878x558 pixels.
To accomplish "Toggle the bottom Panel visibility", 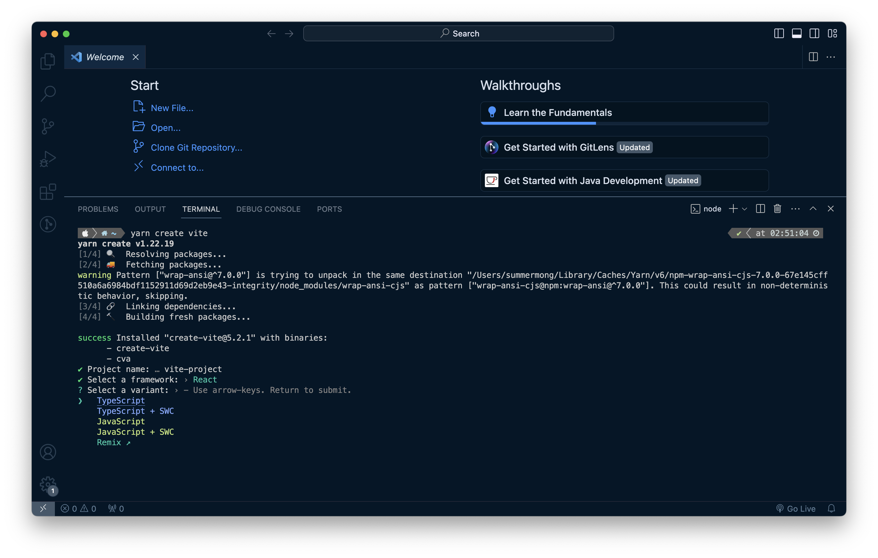I will click(797, 34).
